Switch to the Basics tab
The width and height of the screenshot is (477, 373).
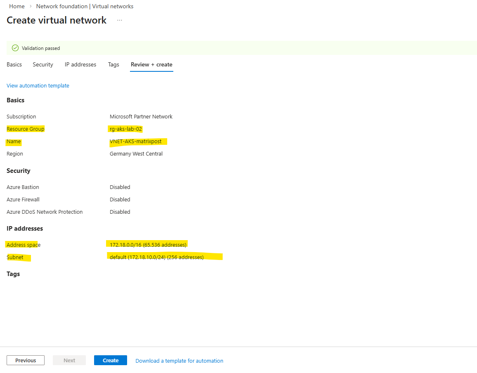pyautogui.click(x=14, y=65)
